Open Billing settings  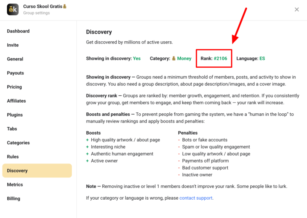click(14, 198)
